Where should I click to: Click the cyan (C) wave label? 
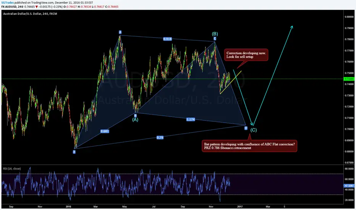(x=254, y=130)
